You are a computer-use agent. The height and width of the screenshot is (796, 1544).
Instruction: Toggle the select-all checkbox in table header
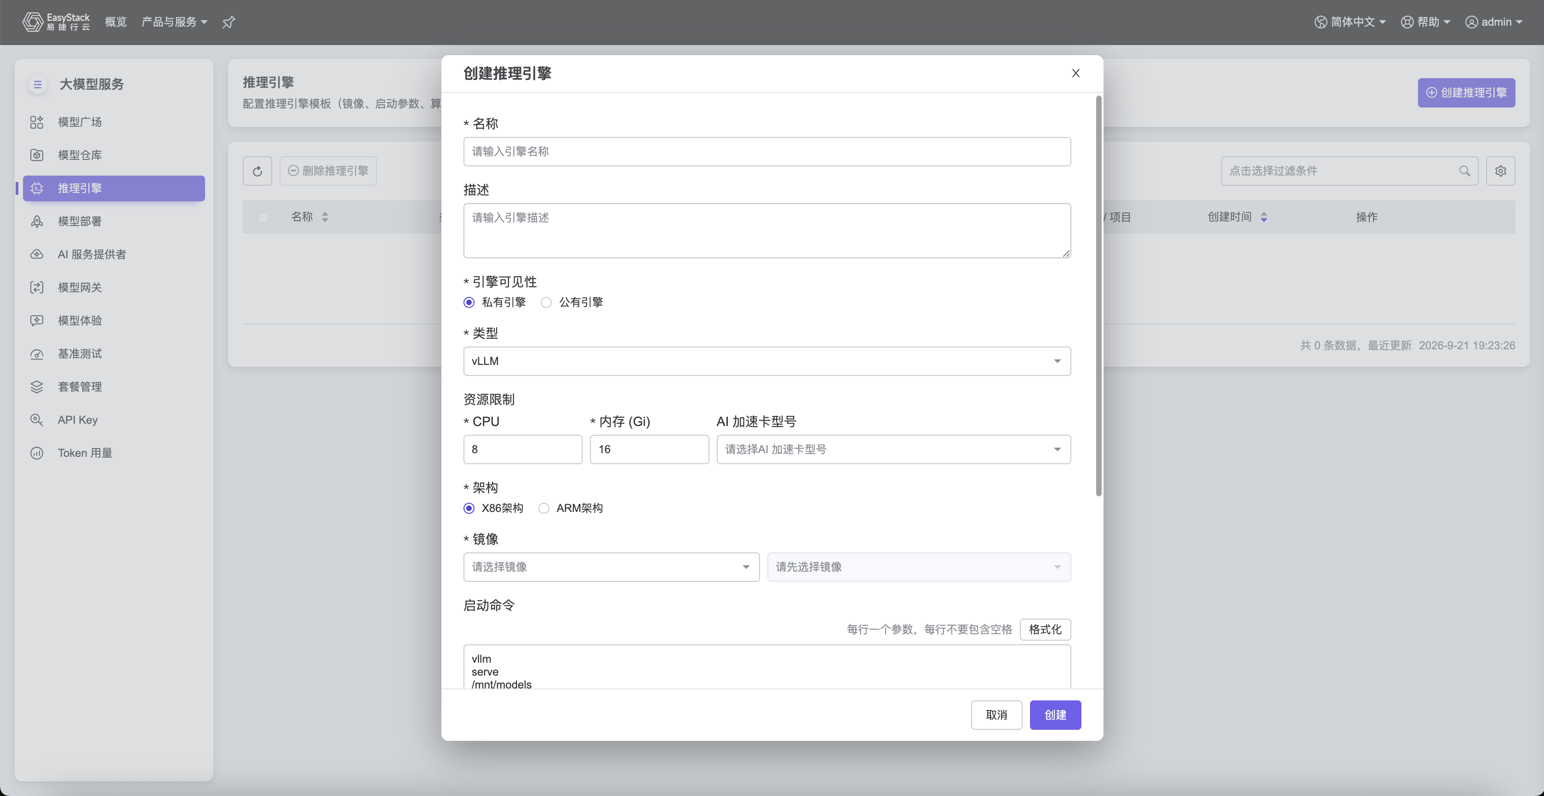(263, 217)
